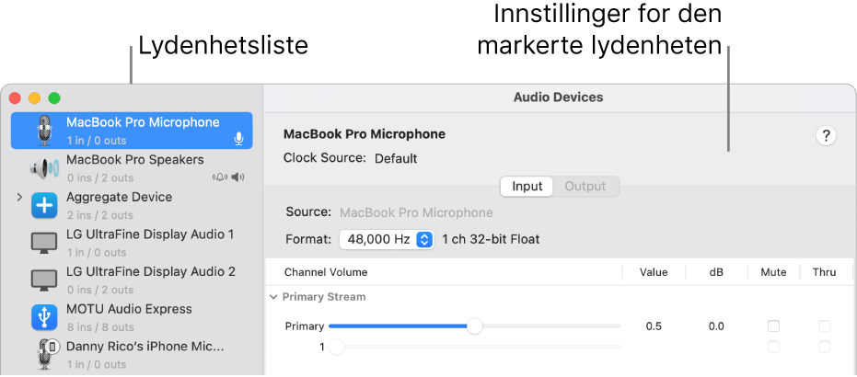Image resolution: width=857 pixels, height=377 pixels.
Task: Toggle Thru checkbox for Primary channel
Action: point(824,326)
